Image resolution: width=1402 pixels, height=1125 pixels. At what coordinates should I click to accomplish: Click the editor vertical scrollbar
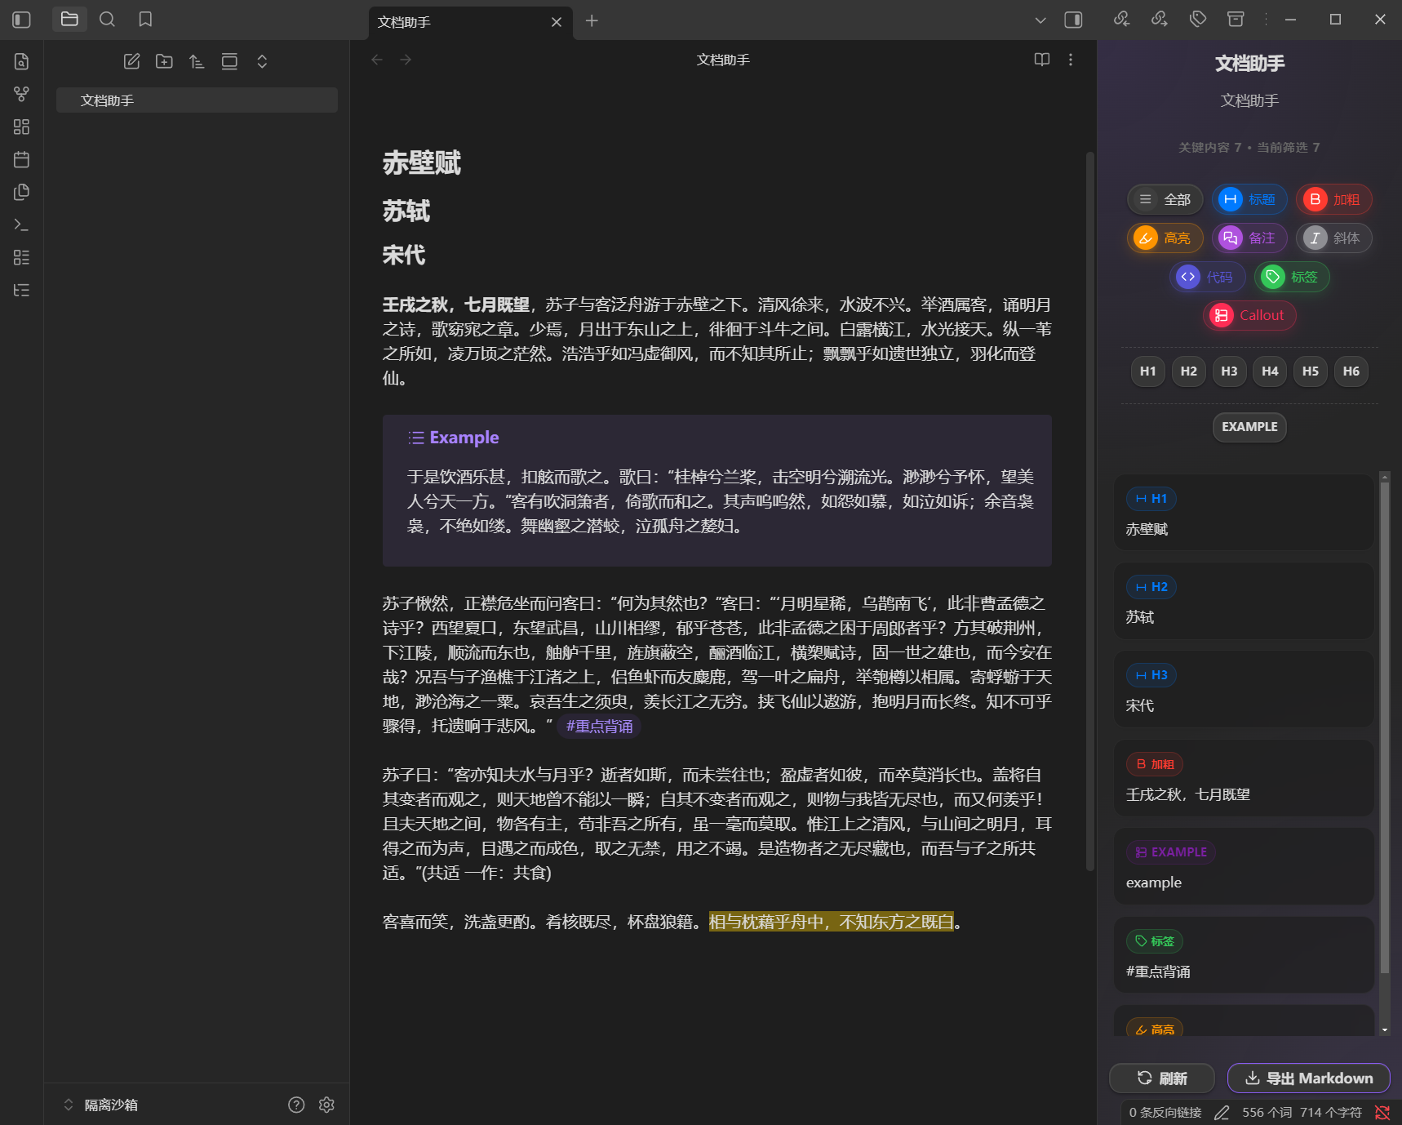tap(1089, 511)
